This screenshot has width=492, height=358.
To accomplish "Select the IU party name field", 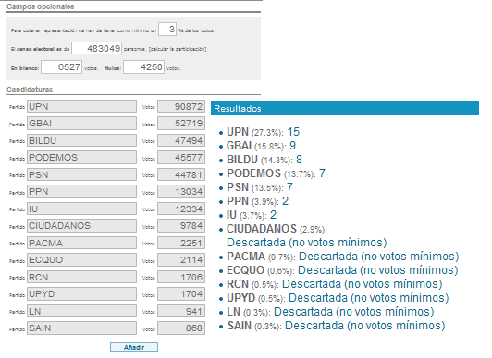I will (81, 209).
